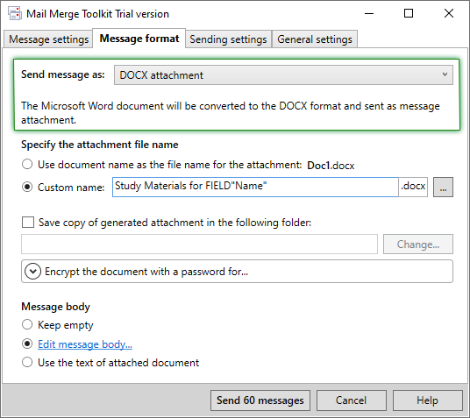Open the Edit message body link
Image resolution: width=470 pixels, height=418 pixels.
(x=85, y=344)
